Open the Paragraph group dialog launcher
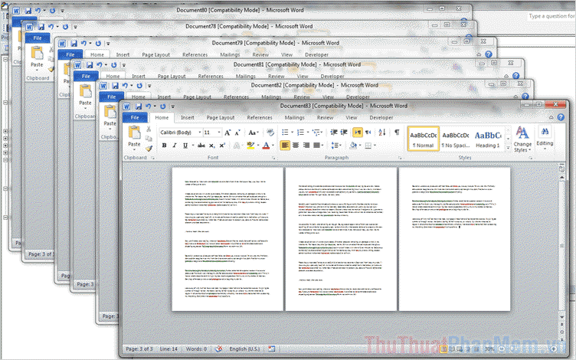This screenshot has height=360, width=576. pos(400,158)
